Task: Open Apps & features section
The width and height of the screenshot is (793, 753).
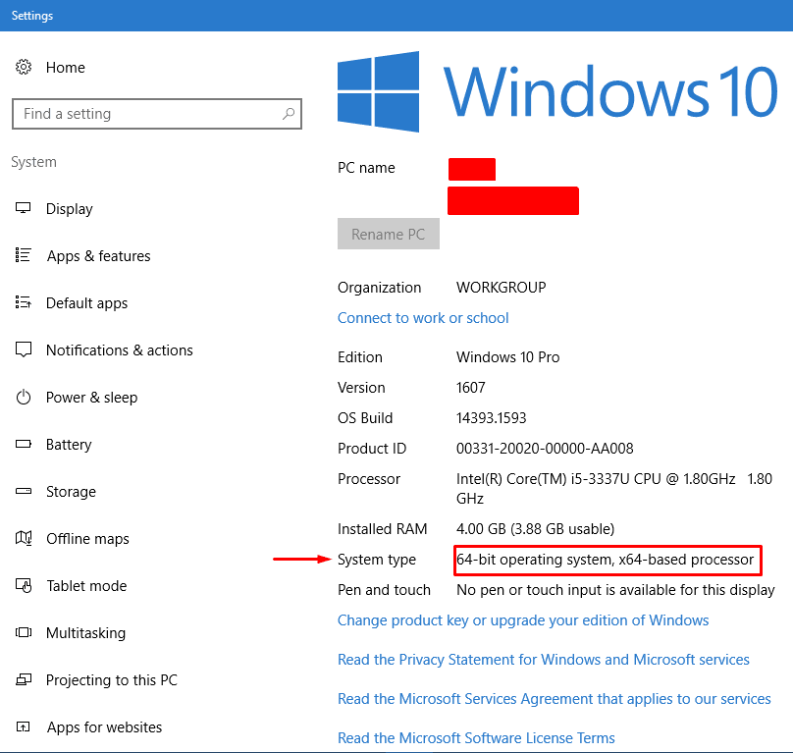Action: [x=98, y=256]
